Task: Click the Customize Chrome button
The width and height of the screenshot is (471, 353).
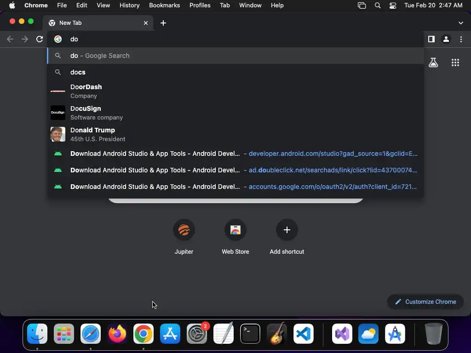Action: click(425, 302)
